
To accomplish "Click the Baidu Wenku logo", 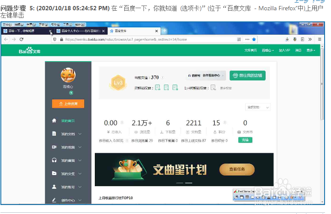I will (x=29, y=51).
